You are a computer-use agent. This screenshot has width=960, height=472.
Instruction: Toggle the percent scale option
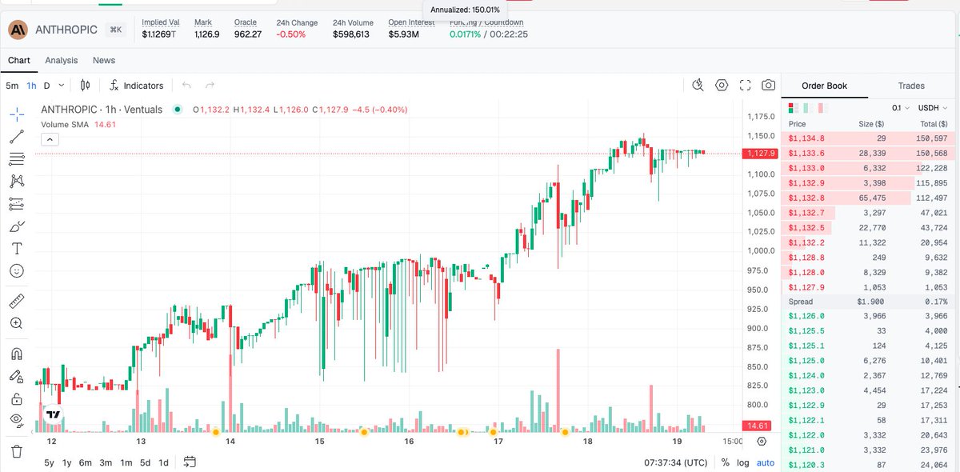point(725,462)
